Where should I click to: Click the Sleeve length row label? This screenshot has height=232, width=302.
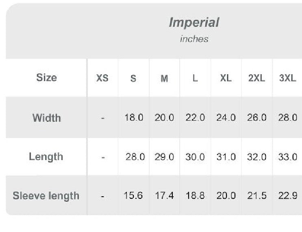pyautogui.click(x=46, y=195)
